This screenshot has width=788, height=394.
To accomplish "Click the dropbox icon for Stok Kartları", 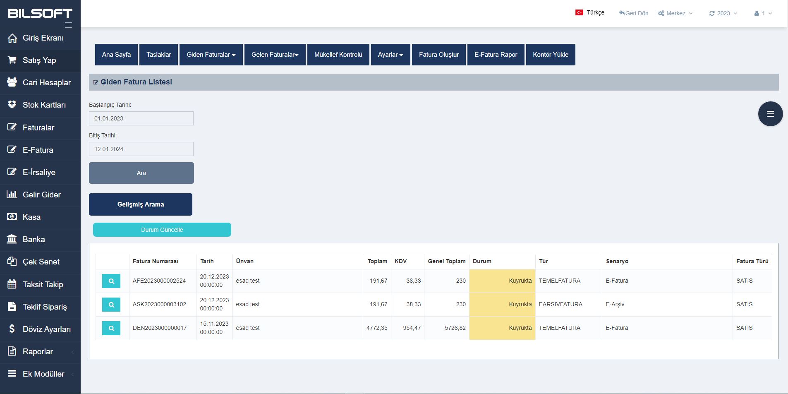I will (x=12, y=104).
